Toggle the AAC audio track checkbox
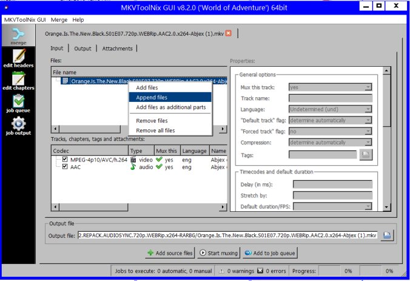410x281 pixels. (x=65, y=167)
